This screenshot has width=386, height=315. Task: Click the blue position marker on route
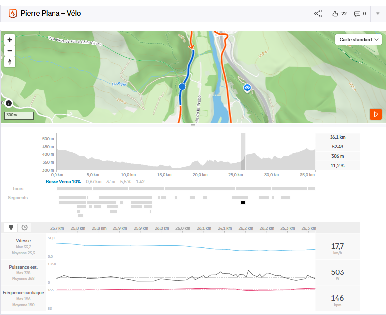pyautogui.click(x=182, y=87)
